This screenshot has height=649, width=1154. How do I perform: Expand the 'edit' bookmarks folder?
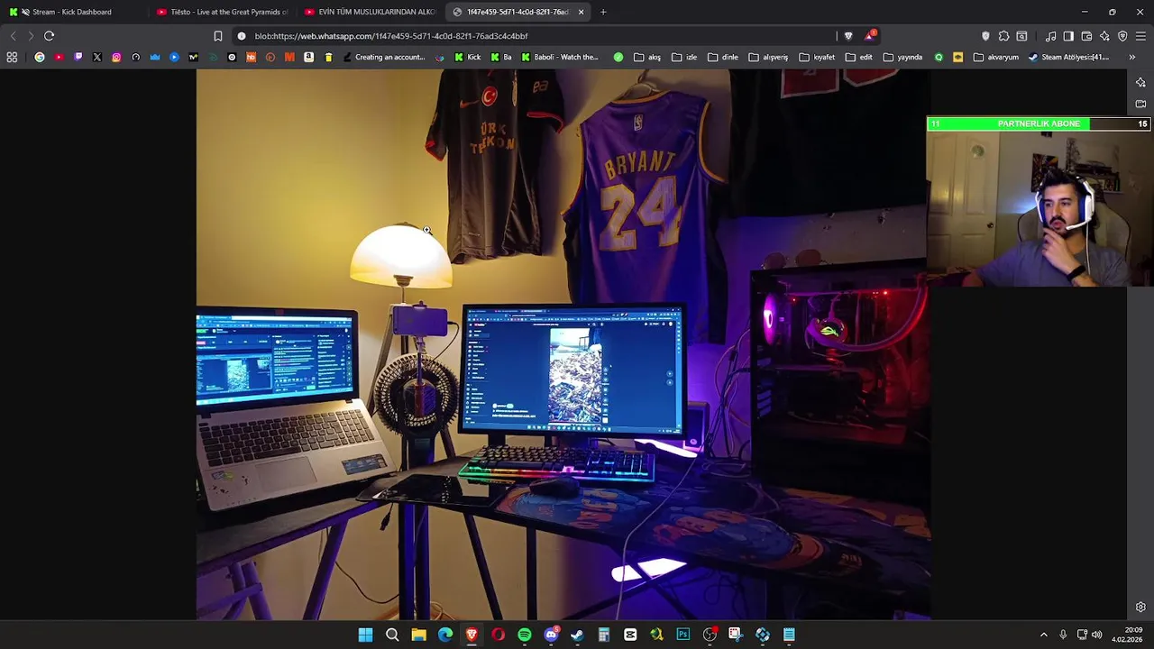pos(858,57)
